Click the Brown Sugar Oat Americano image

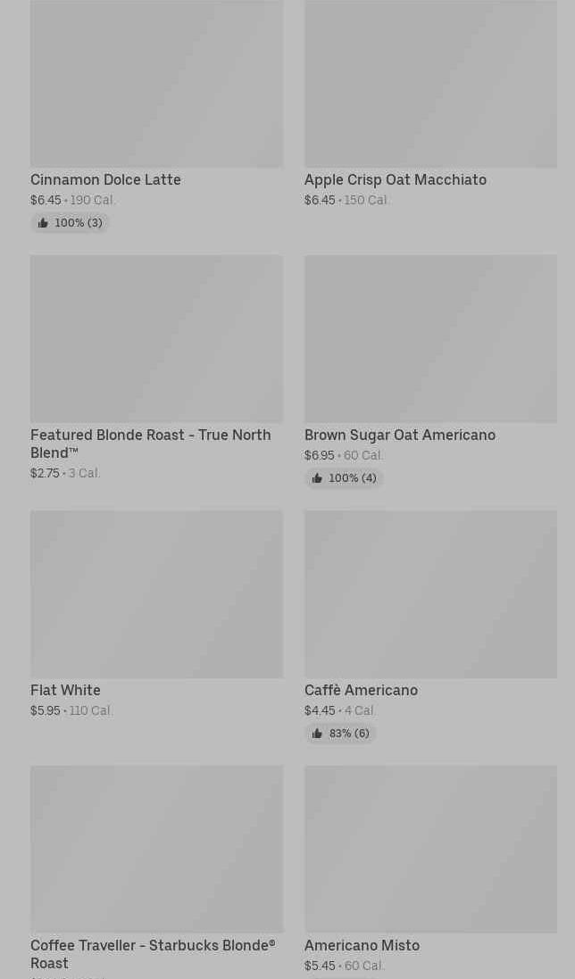tap(430, 339)
